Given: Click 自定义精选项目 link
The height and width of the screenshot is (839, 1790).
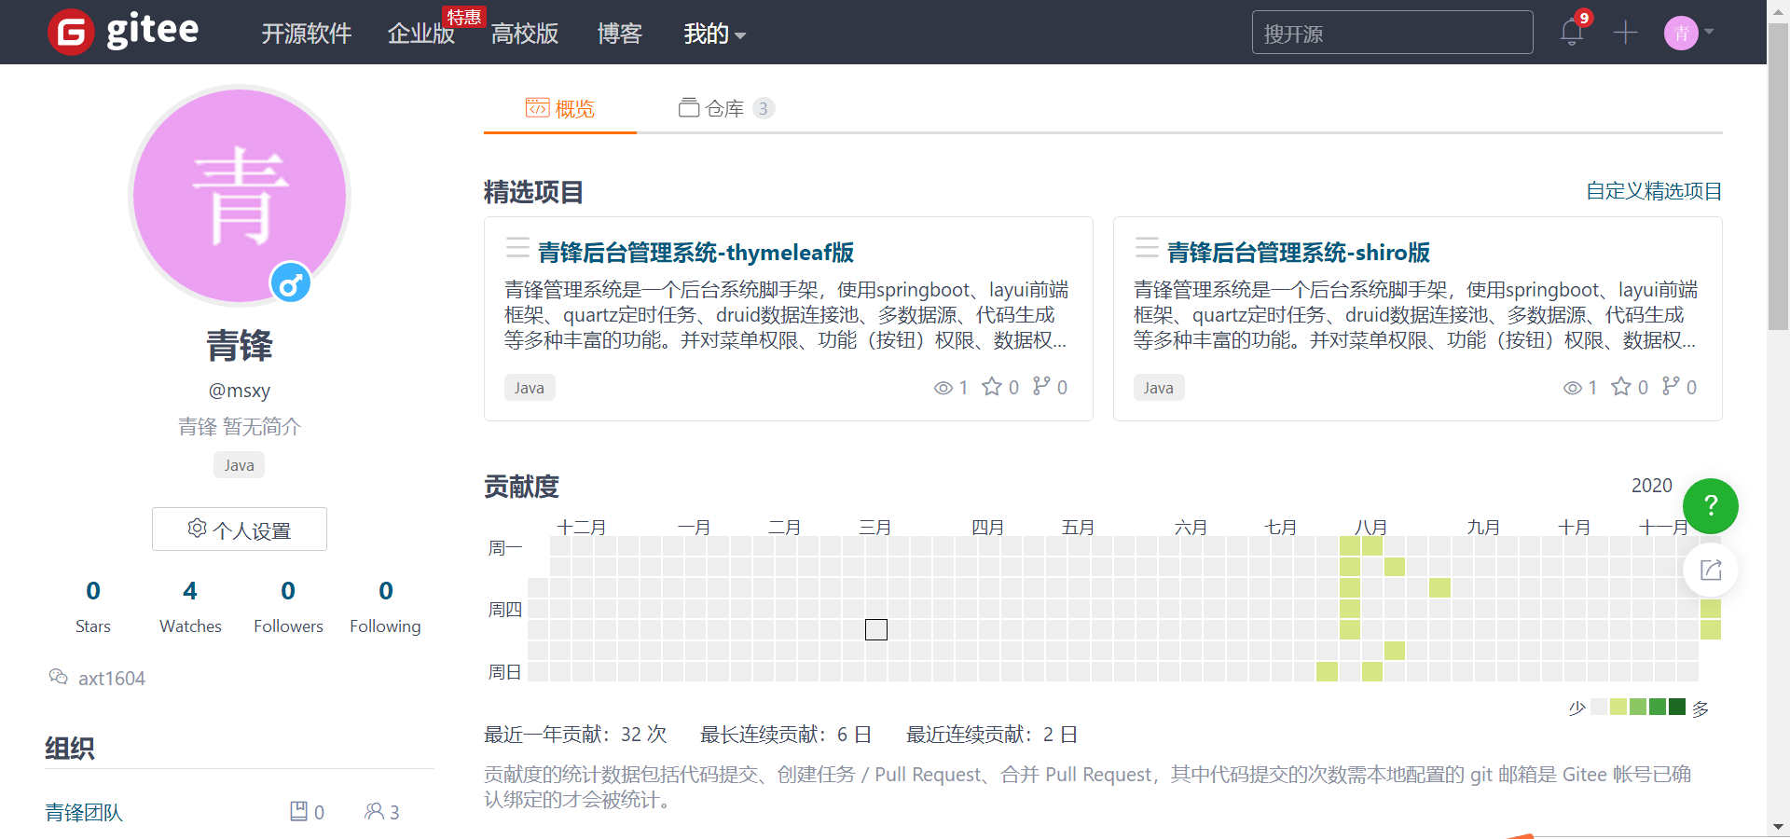Looking at the screenshot, I should (1654, 191).
